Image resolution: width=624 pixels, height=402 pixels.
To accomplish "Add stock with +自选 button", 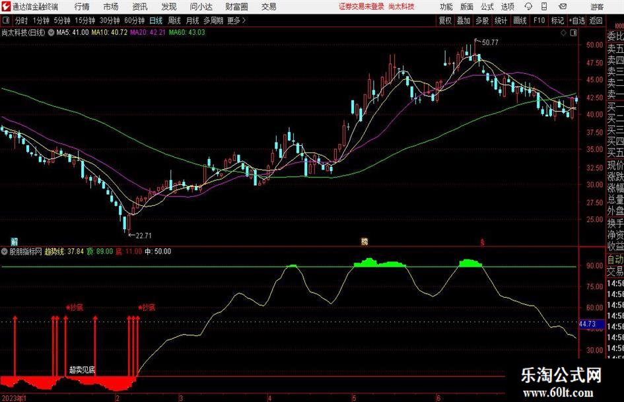I will click(x=576, y=20).
